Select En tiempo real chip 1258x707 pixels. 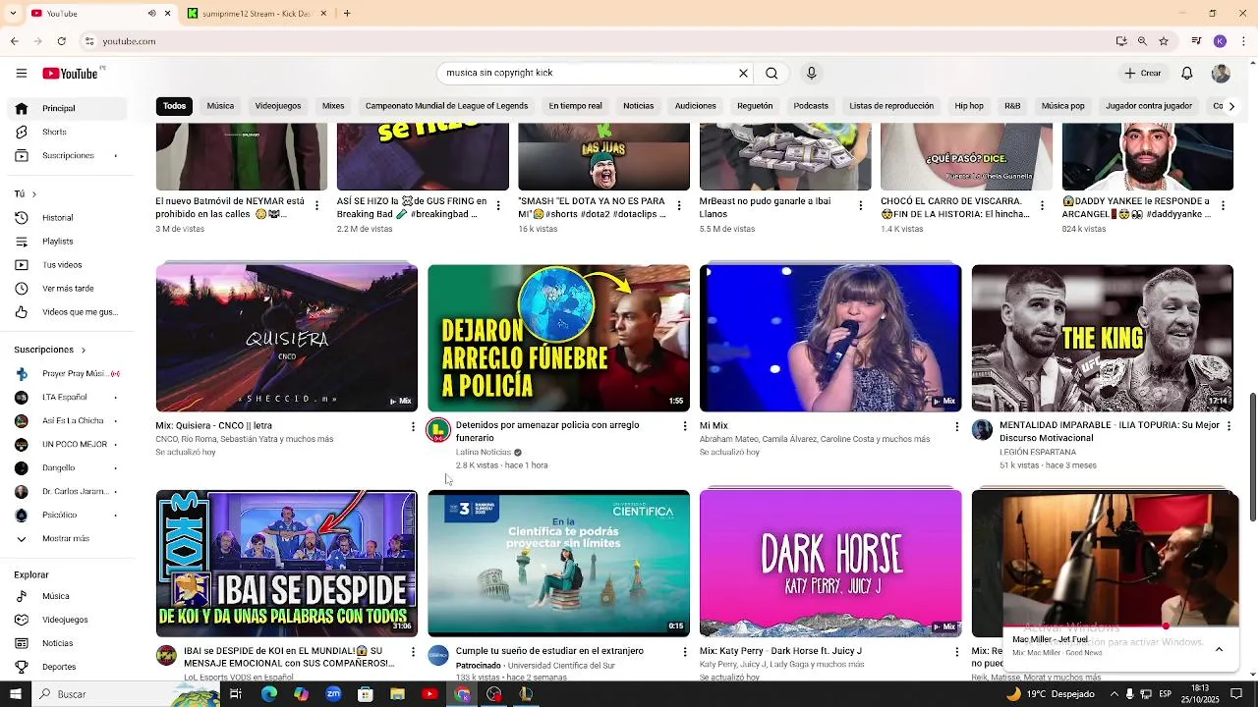click(575, 106)
